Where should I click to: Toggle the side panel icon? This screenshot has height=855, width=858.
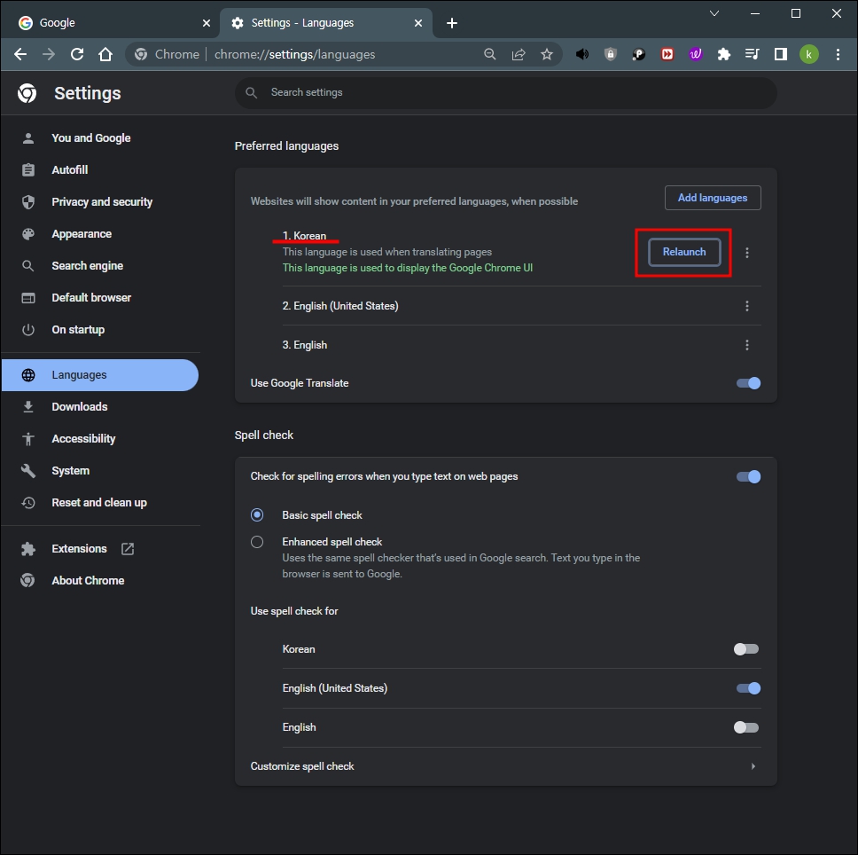[781, 54]
